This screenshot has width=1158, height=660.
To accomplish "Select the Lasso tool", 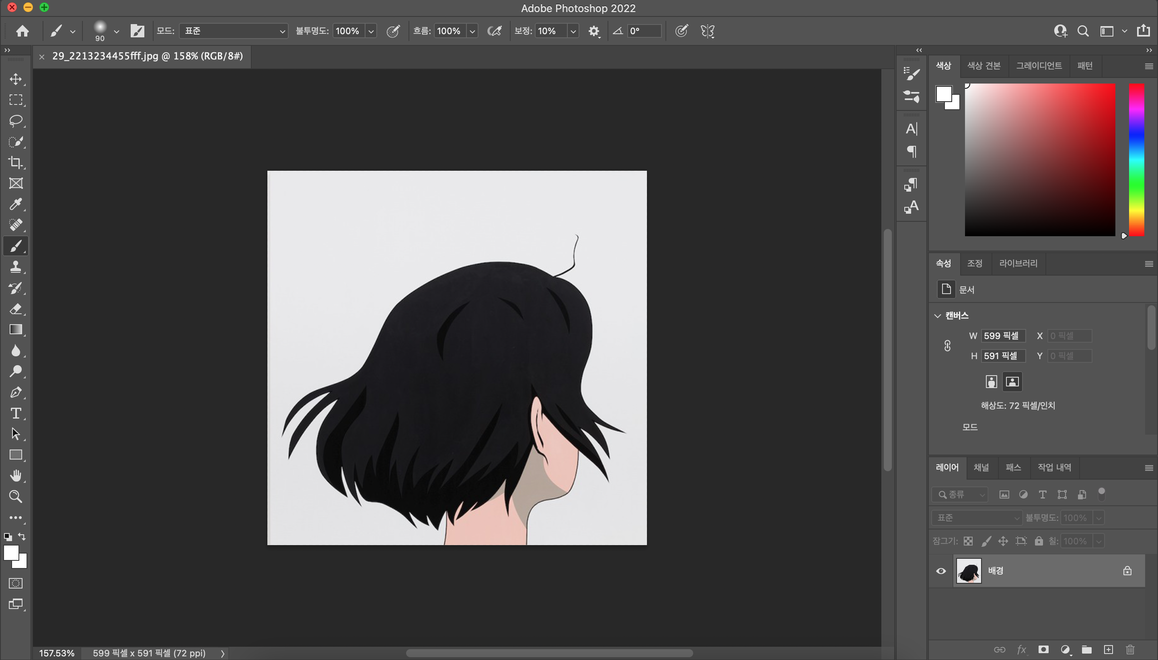I will pos(16,121).
